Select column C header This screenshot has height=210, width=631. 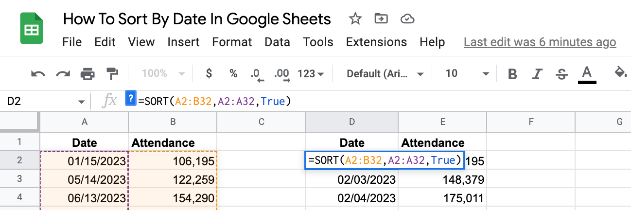[261, 122]
